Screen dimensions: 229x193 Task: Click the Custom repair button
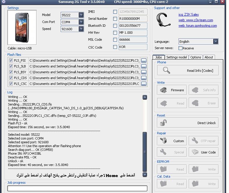(172, 141)
